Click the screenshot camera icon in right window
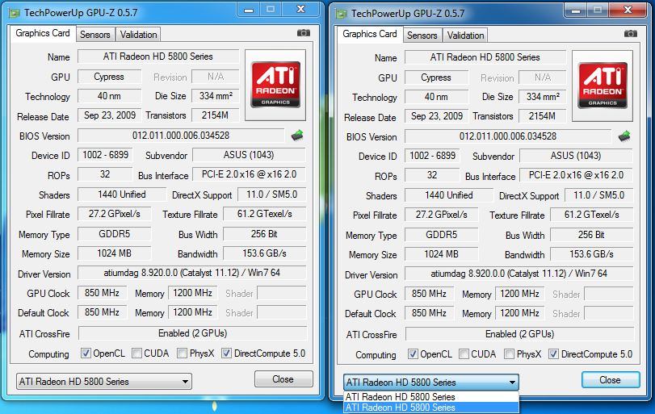Viewport: 655px width, 414px height. click(630, 34)
